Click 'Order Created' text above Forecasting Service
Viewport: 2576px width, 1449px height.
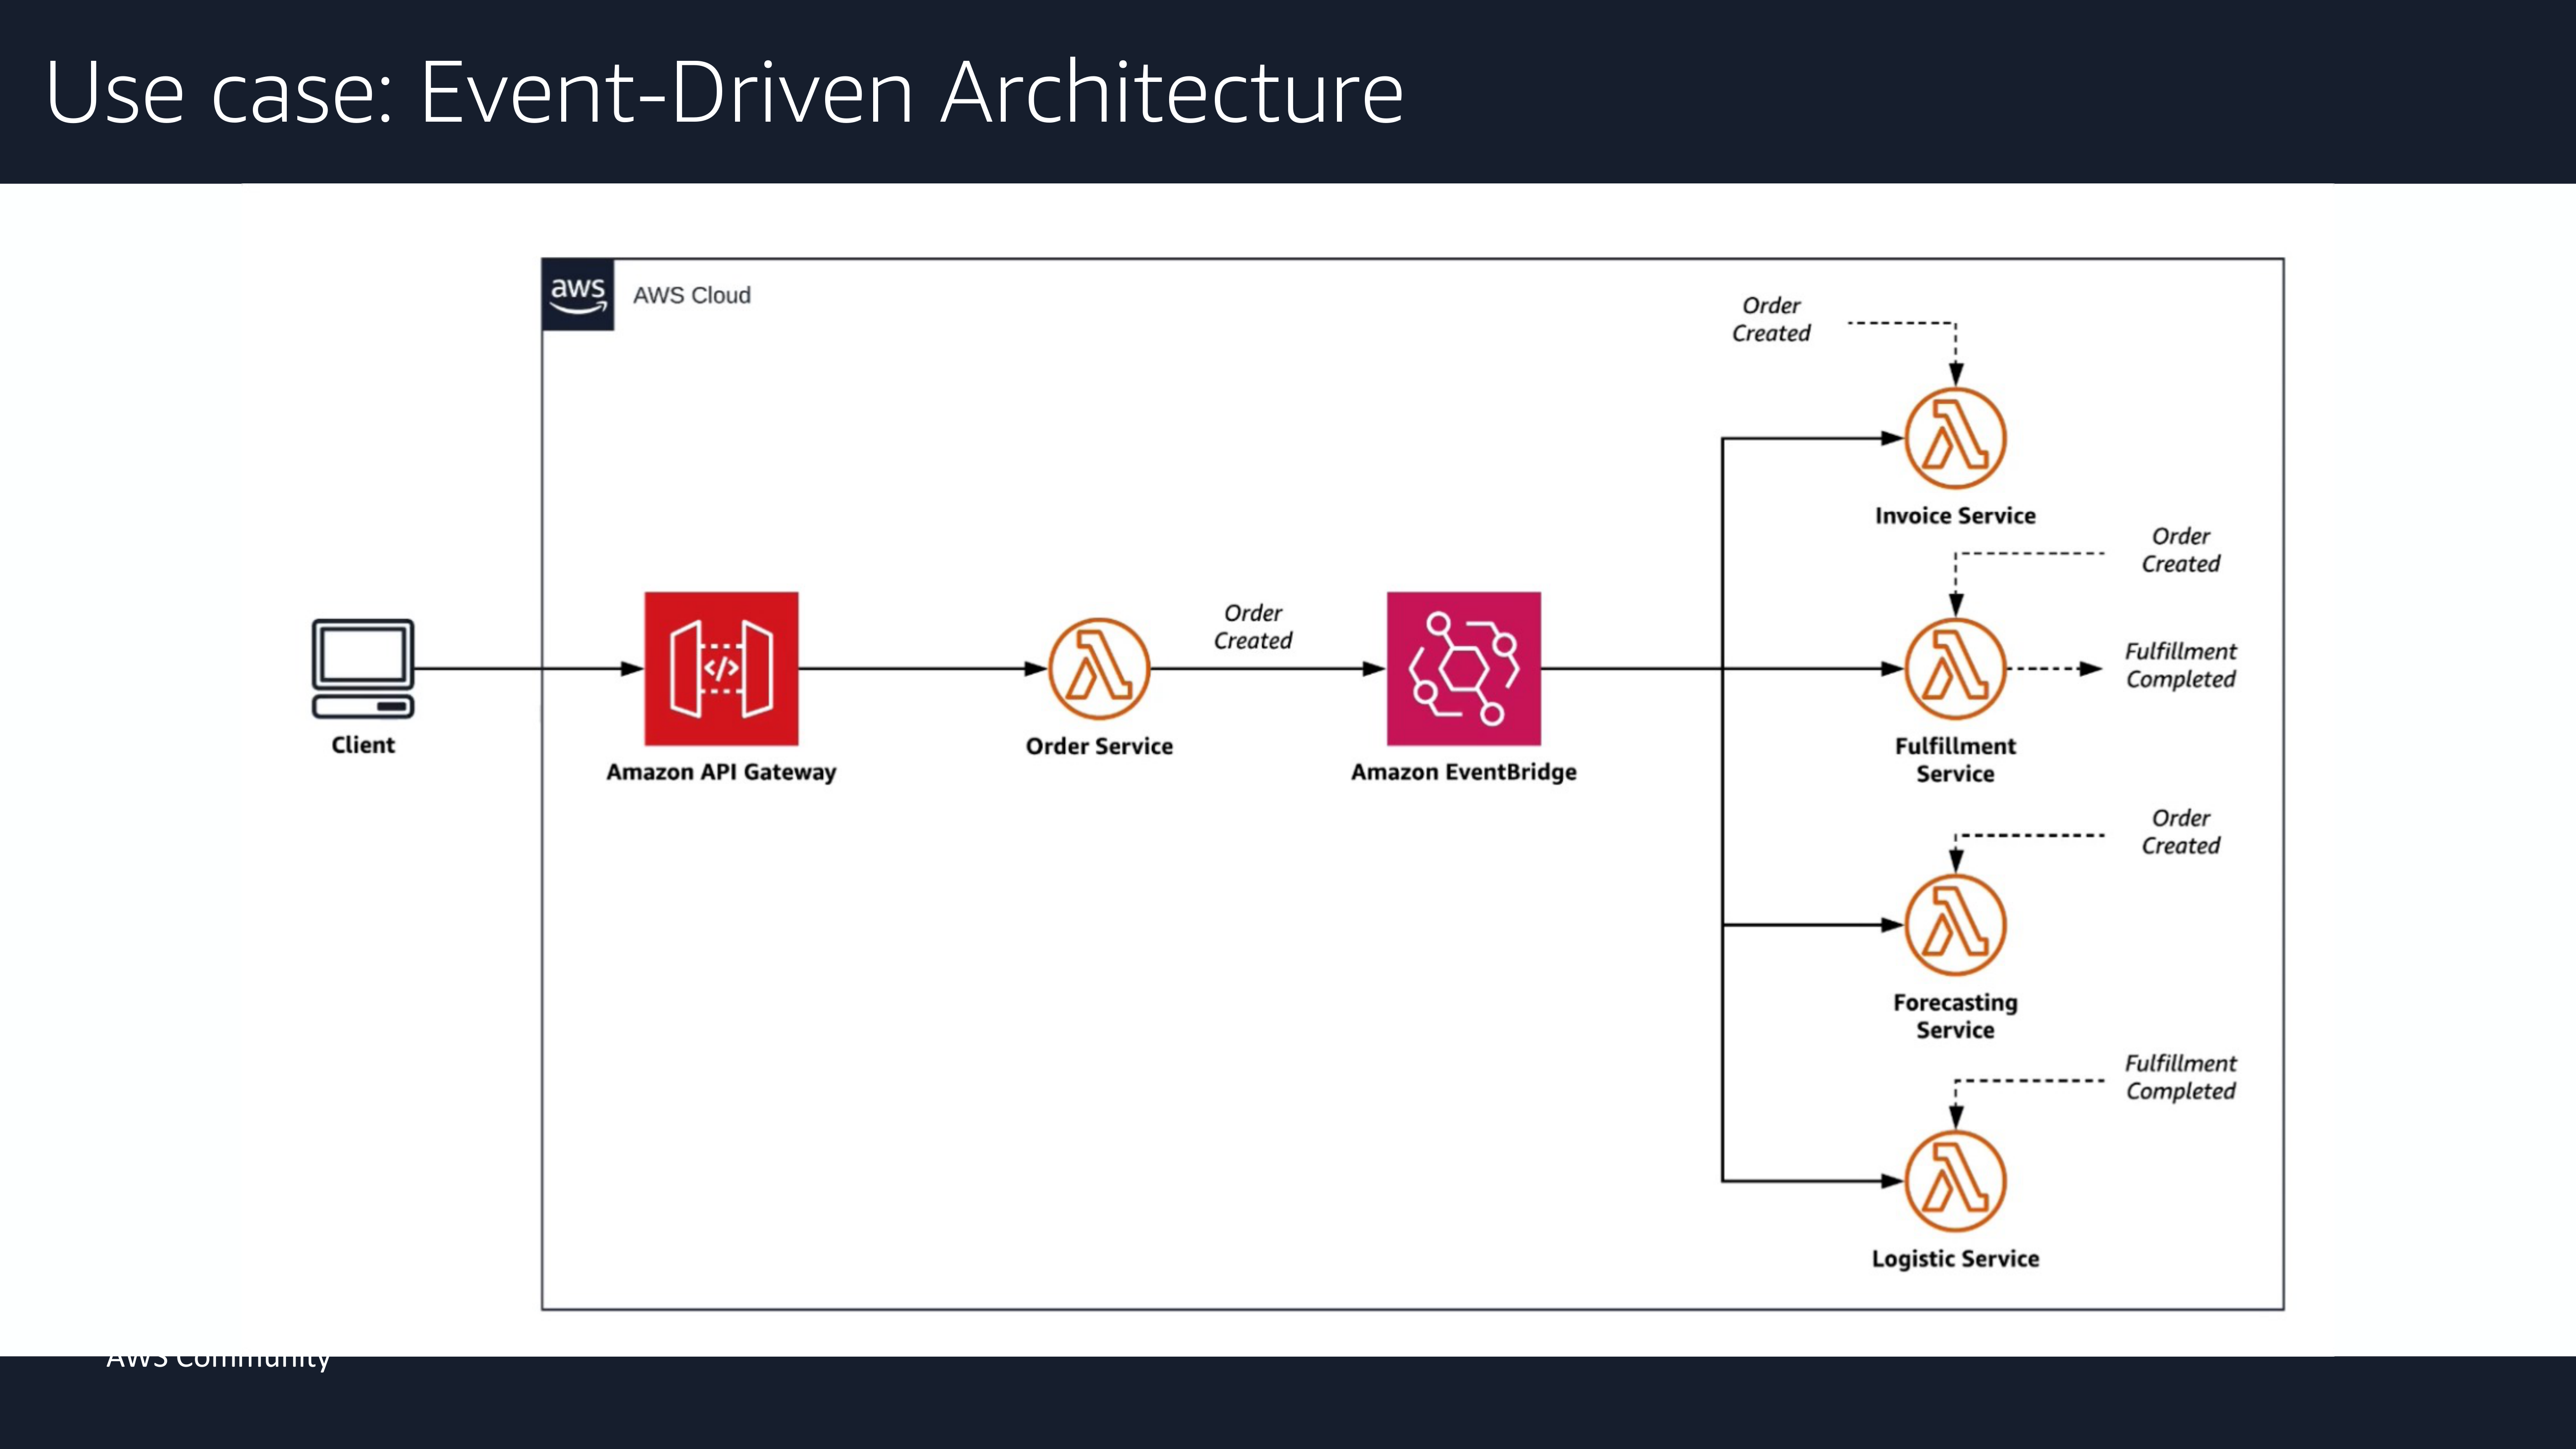coord(2180,832)
